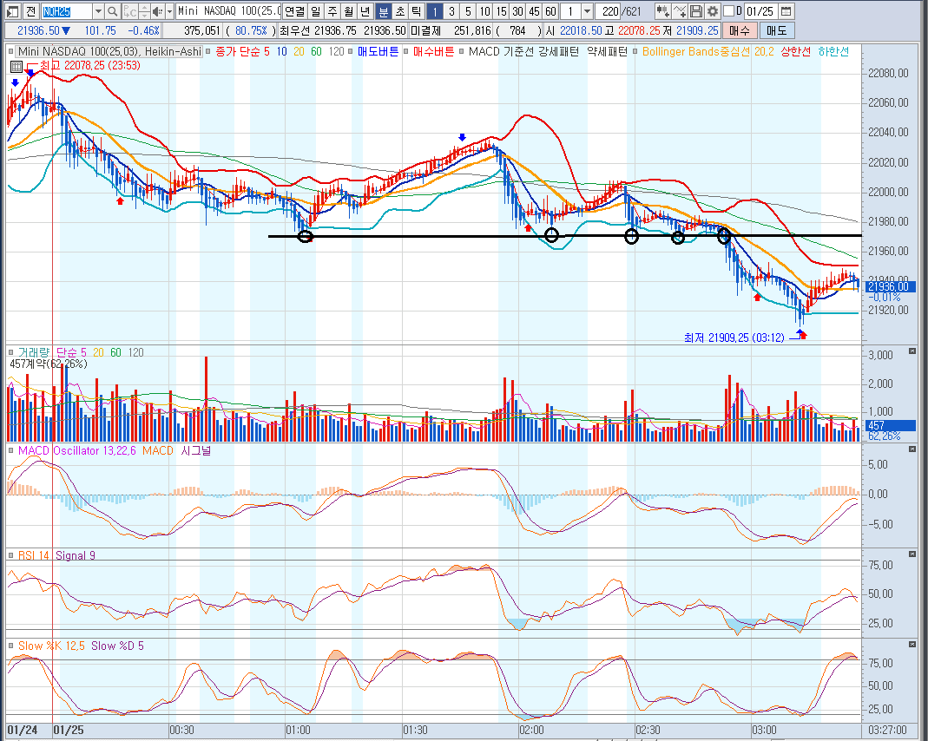This screenshot has height=741, width=928.
Task: Click the 전 button beside symbol field
Action: (31, 10)
